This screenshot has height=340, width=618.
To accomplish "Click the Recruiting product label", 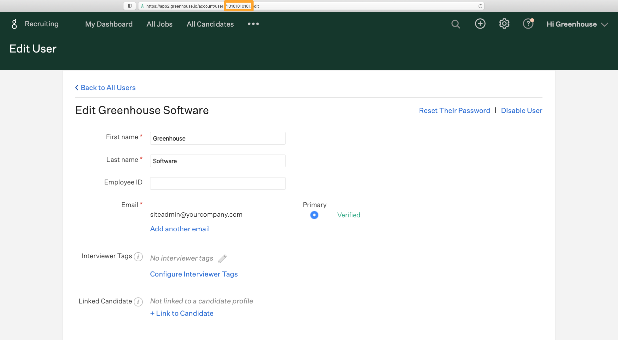I will coord(42,24).
